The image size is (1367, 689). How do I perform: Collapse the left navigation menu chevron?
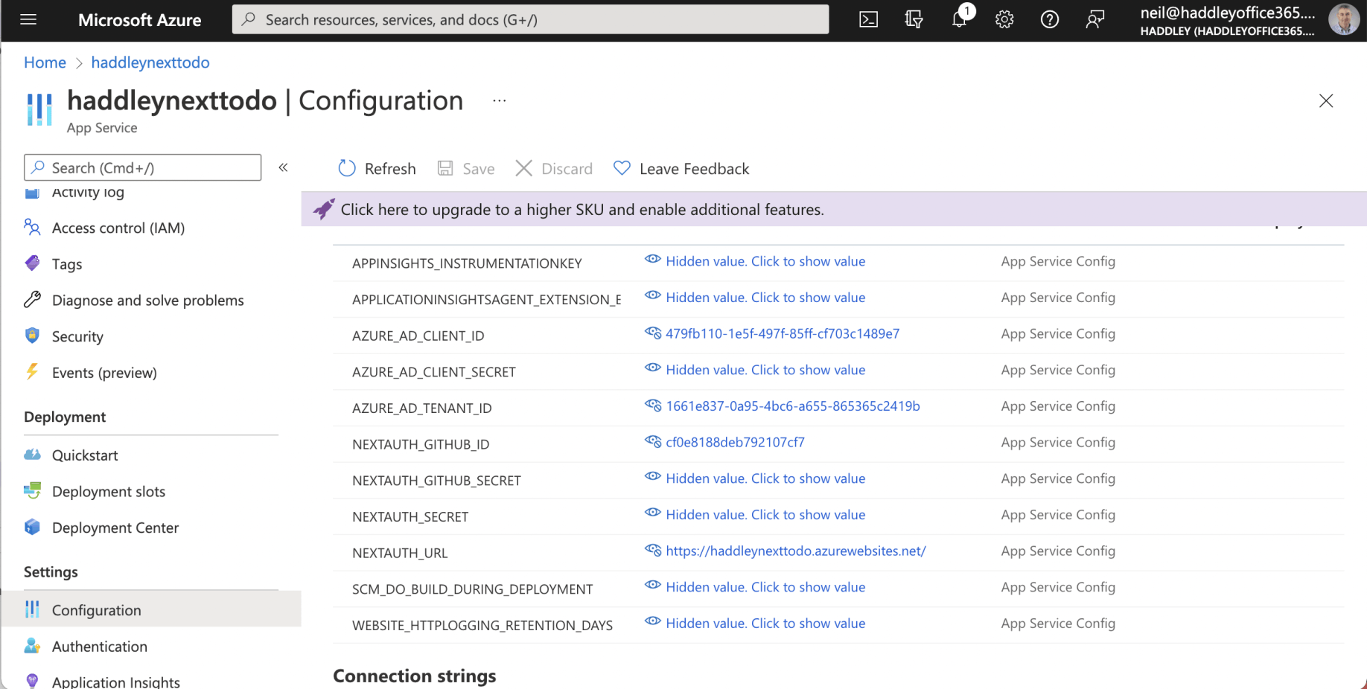[x=283, y=167]
